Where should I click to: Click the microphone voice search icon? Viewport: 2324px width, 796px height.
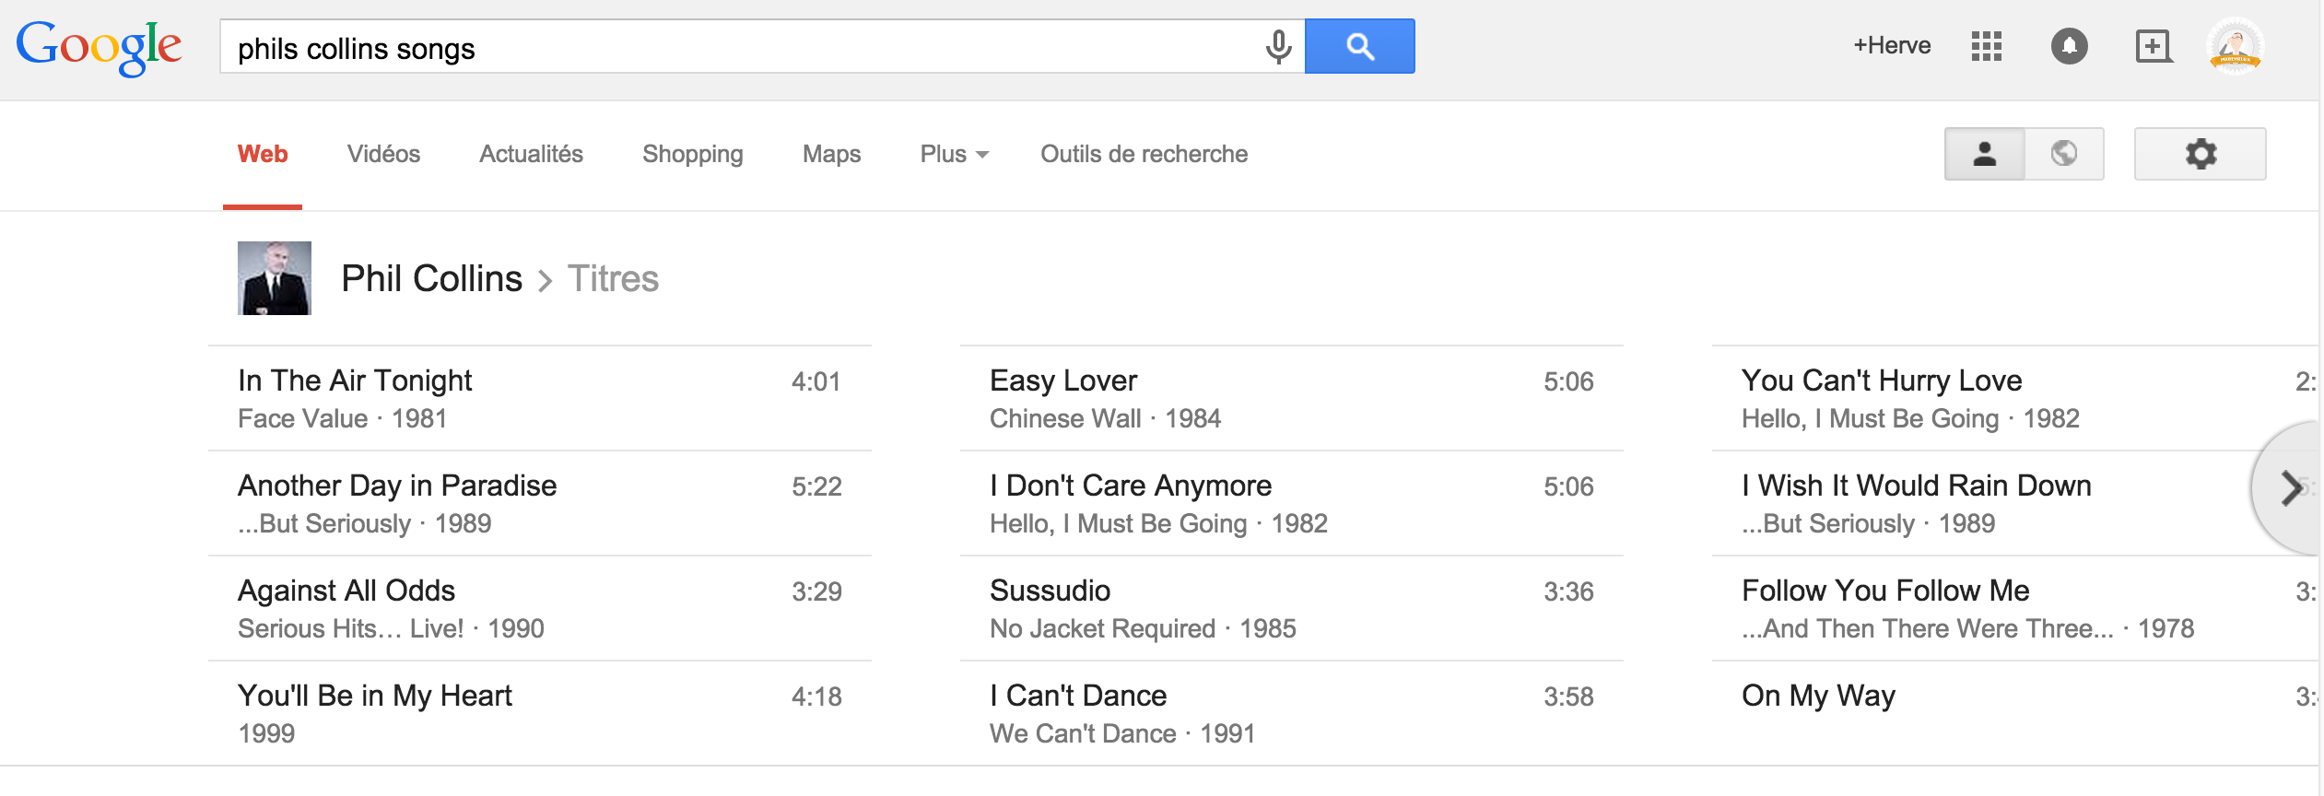click(1278, 46)
